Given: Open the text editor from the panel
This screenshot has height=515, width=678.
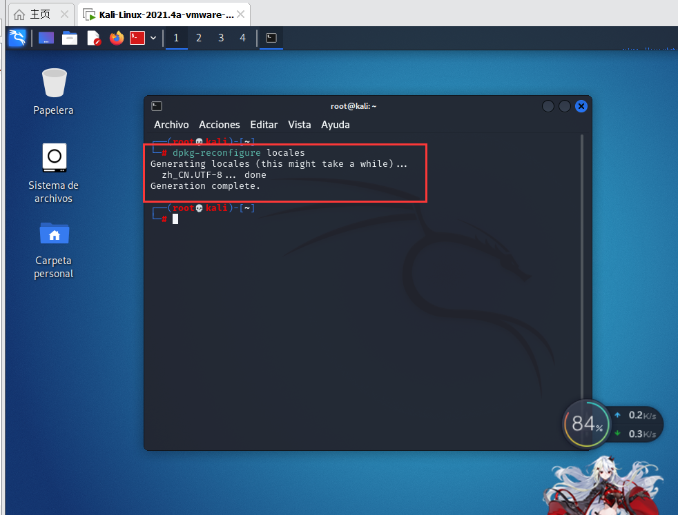Looking at the screenshot, I should point(92,38).
